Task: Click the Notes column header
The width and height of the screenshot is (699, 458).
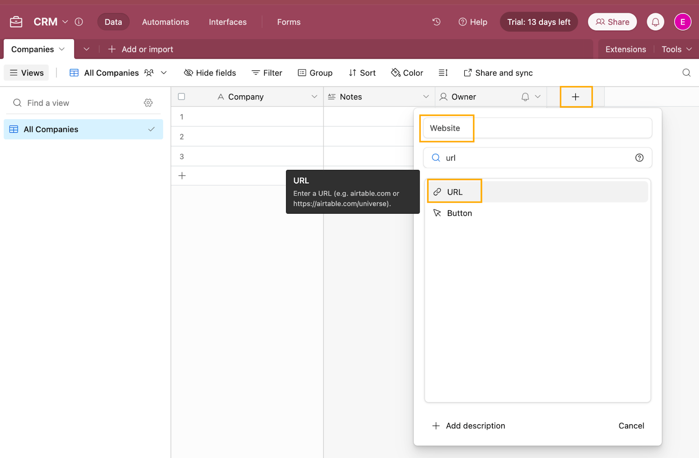Action: tap(379, 97)
